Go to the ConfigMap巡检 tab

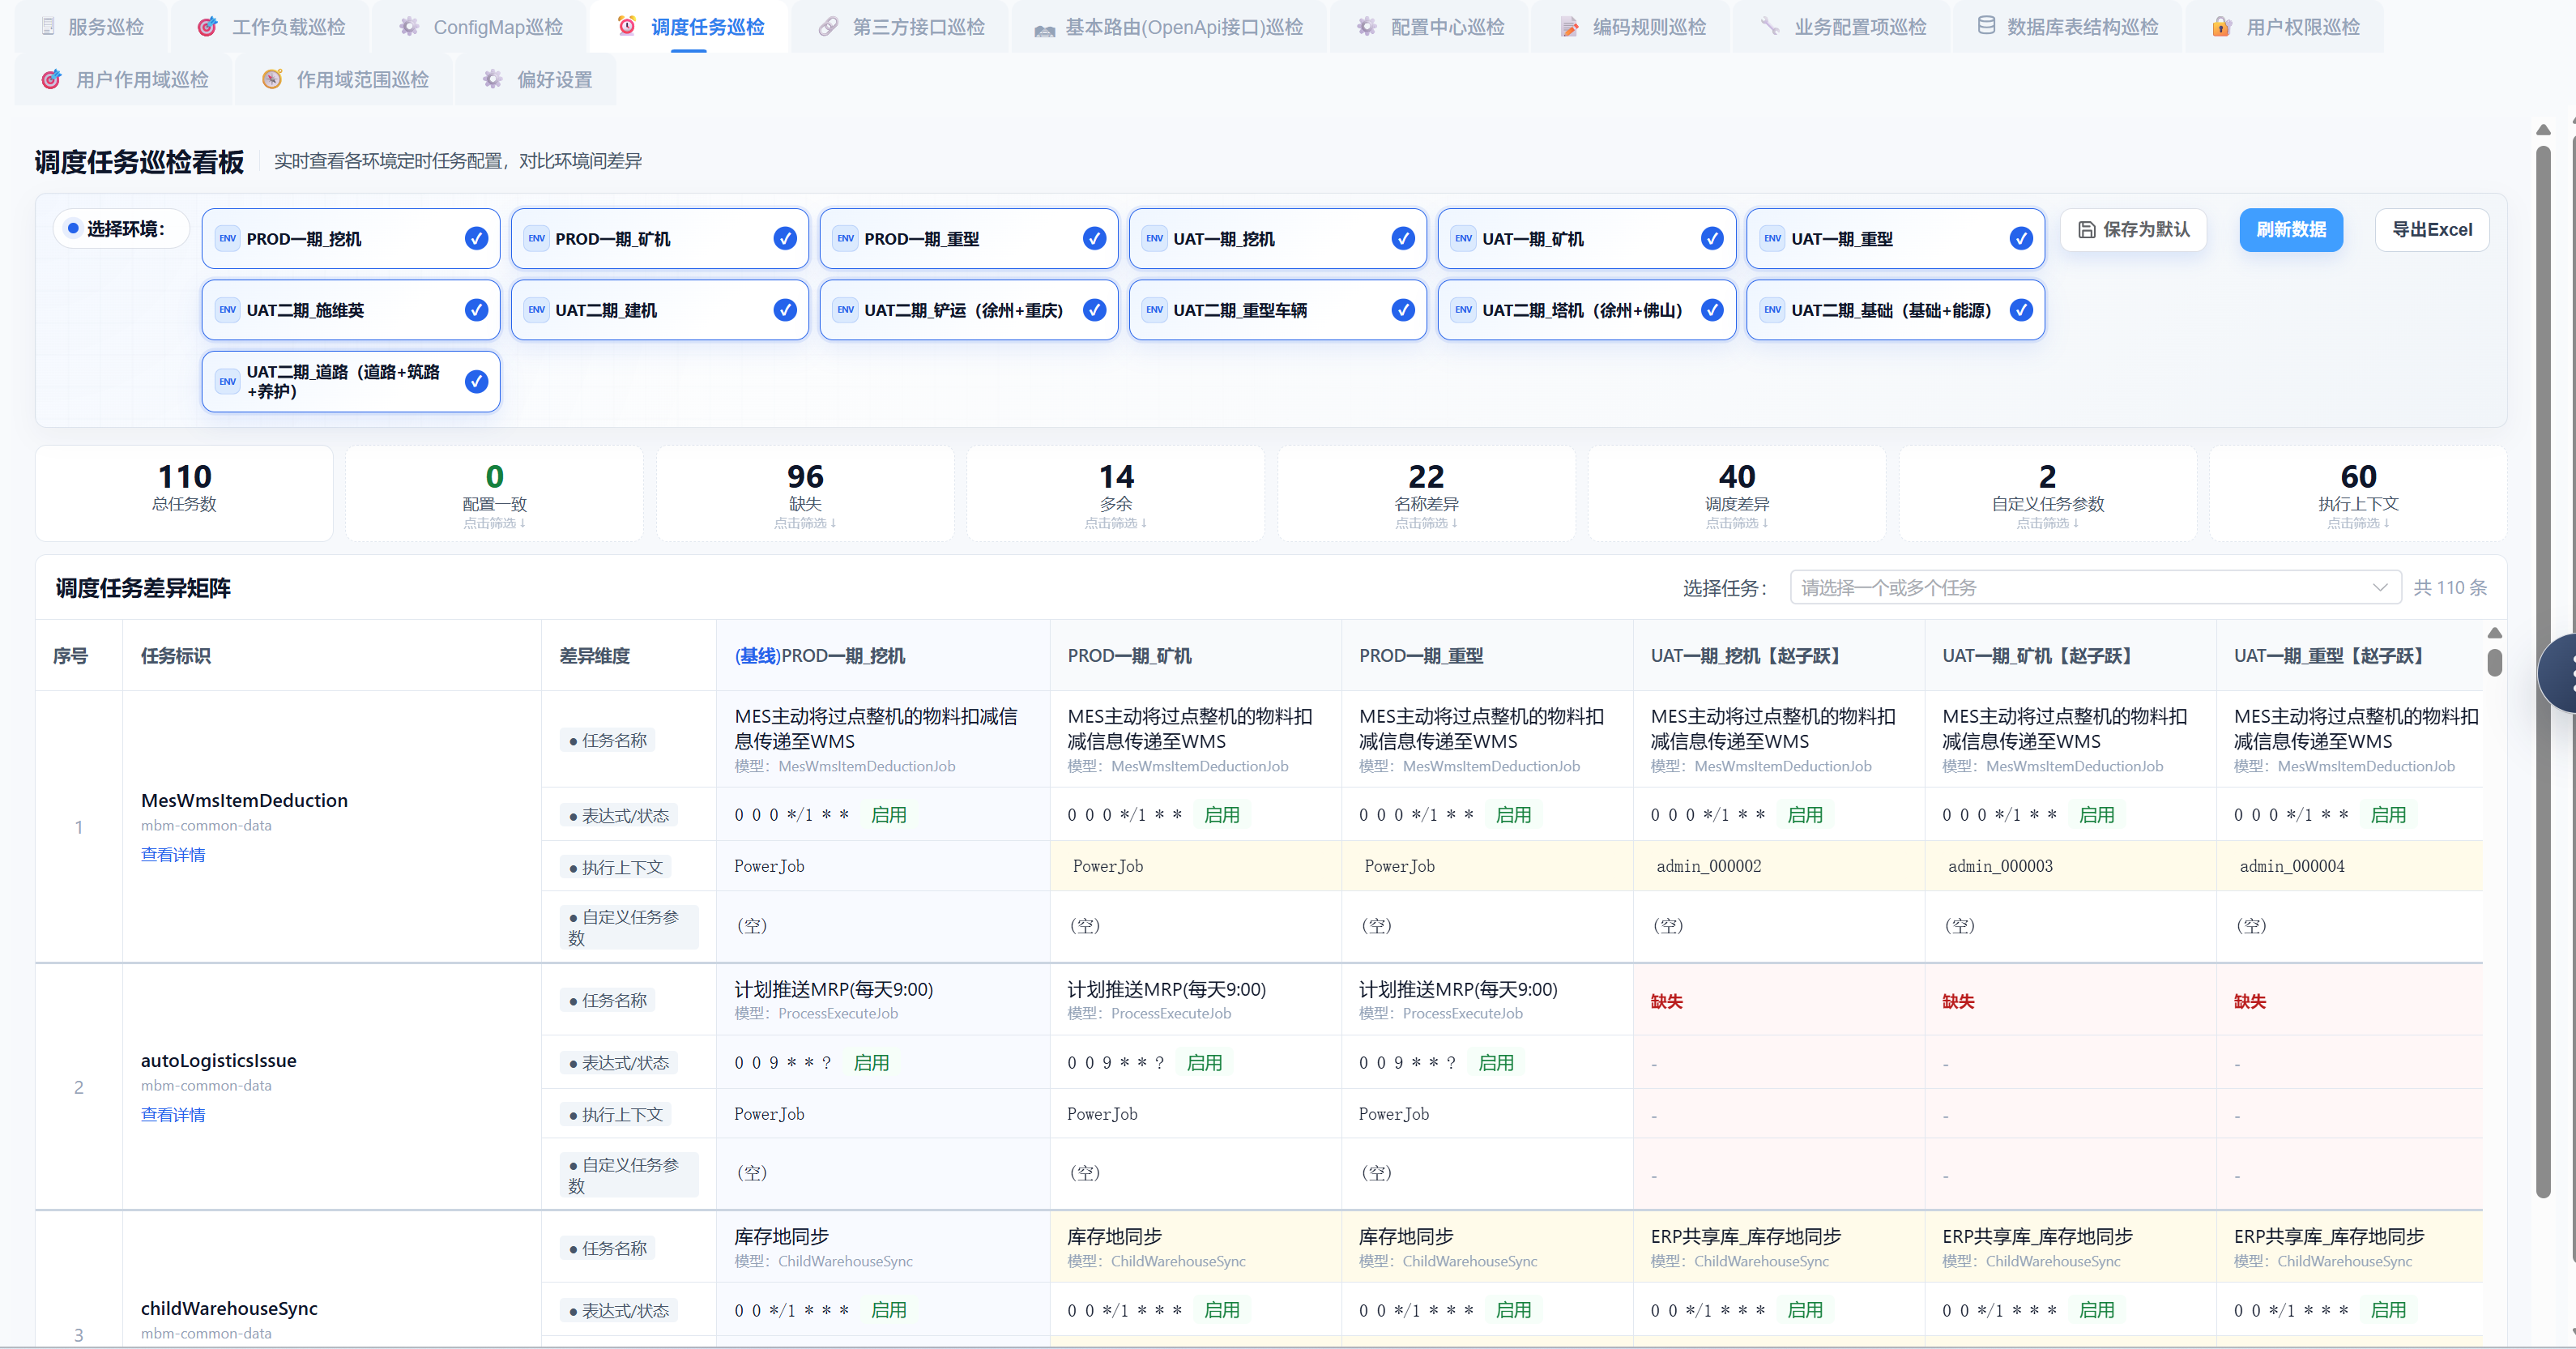pos(480,27)
